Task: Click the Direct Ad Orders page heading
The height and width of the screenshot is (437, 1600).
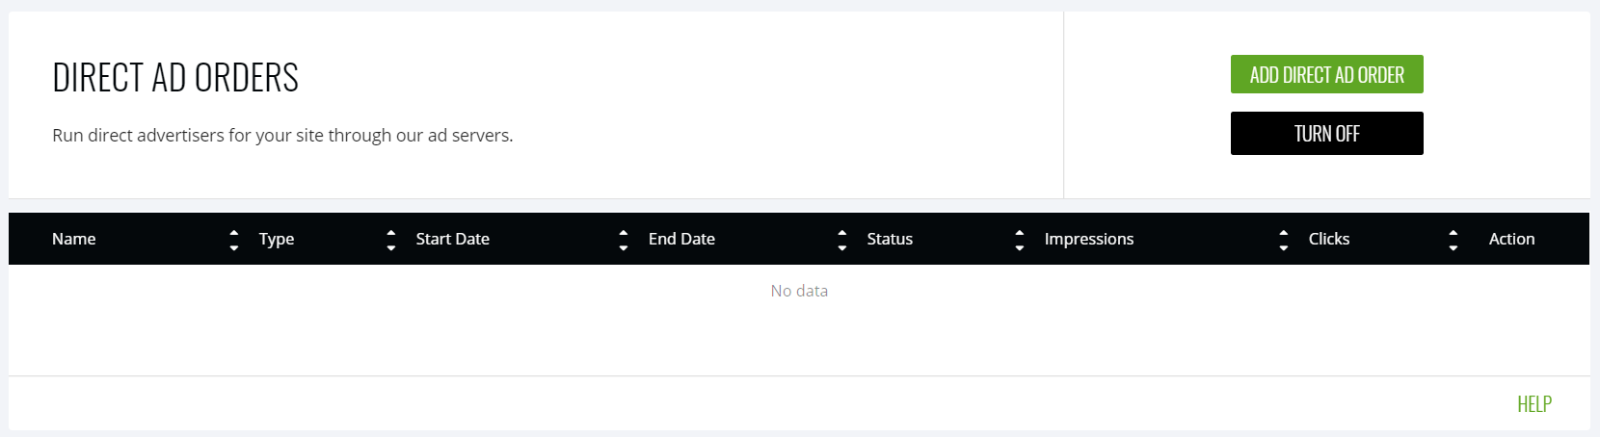Action: tap(175, 78)
